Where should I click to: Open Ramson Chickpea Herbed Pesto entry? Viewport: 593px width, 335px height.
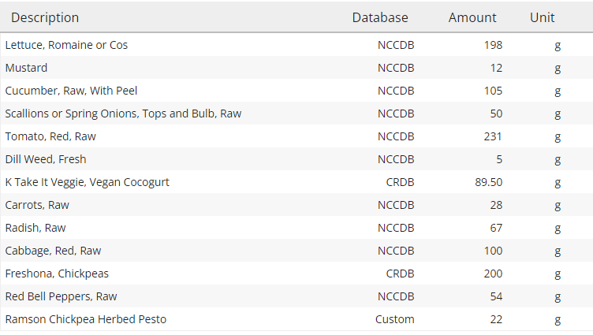[85, 319]
